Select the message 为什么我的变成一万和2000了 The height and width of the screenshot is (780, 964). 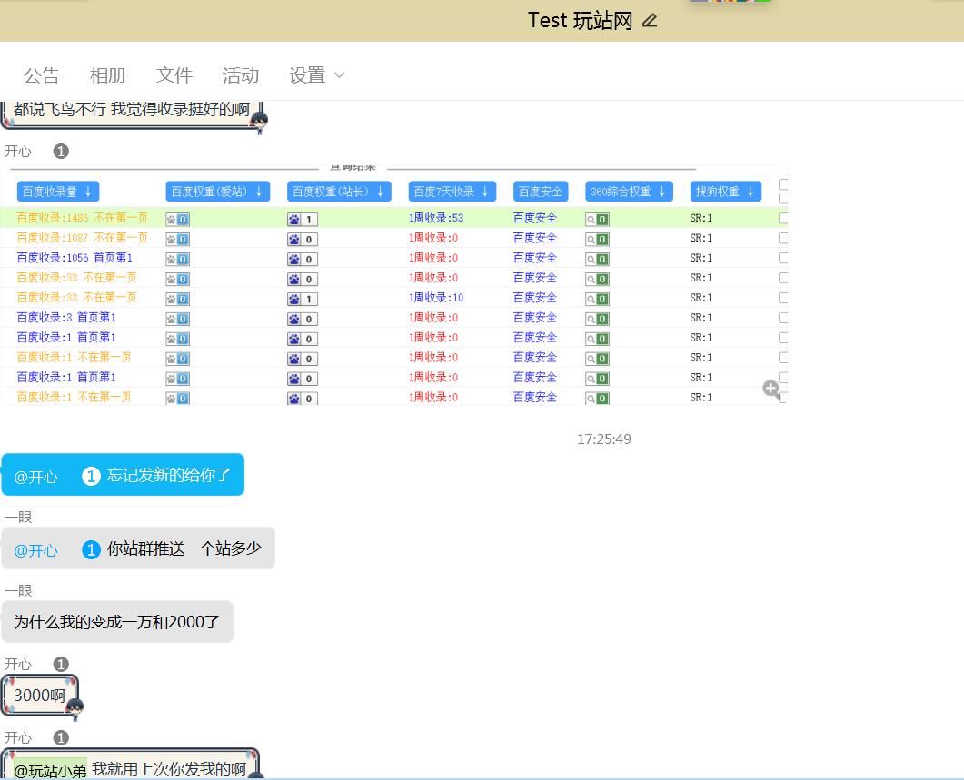coord(117,622)
